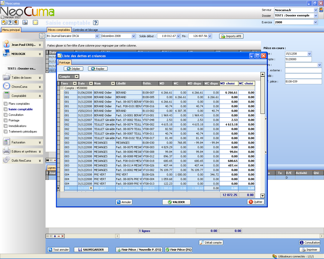Switch to the Menu principal tab
The width and height of the screenshot is (324, 259).
coord(11,30)
